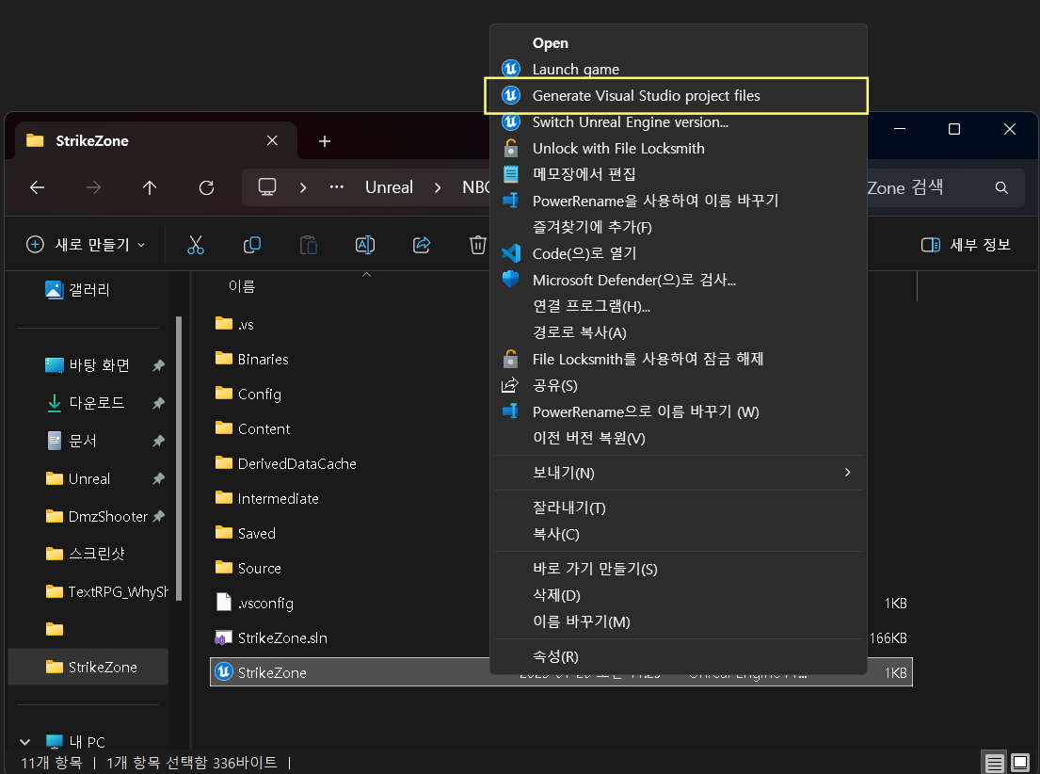Open 바탕 화면 in sidebar
The image size is (1040, 774).
pyautogui.click(x=99, y=365)
